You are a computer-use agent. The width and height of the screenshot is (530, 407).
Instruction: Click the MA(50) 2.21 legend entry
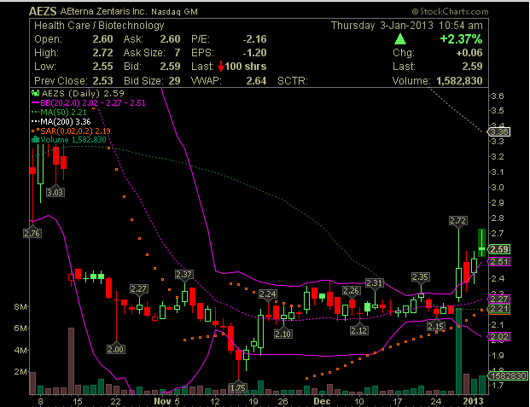pyautogui.click(x=59, y=112)
